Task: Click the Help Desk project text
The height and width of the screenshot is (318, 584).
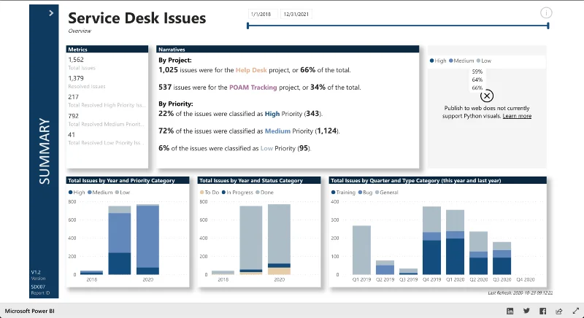Action: point(251,70)
